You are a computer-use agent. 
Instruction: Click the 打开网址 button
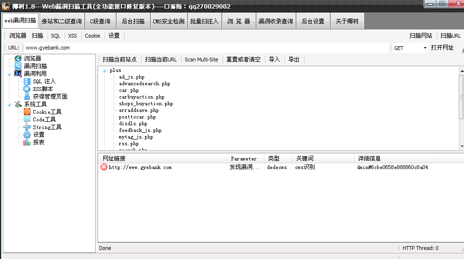coord(442,48)
